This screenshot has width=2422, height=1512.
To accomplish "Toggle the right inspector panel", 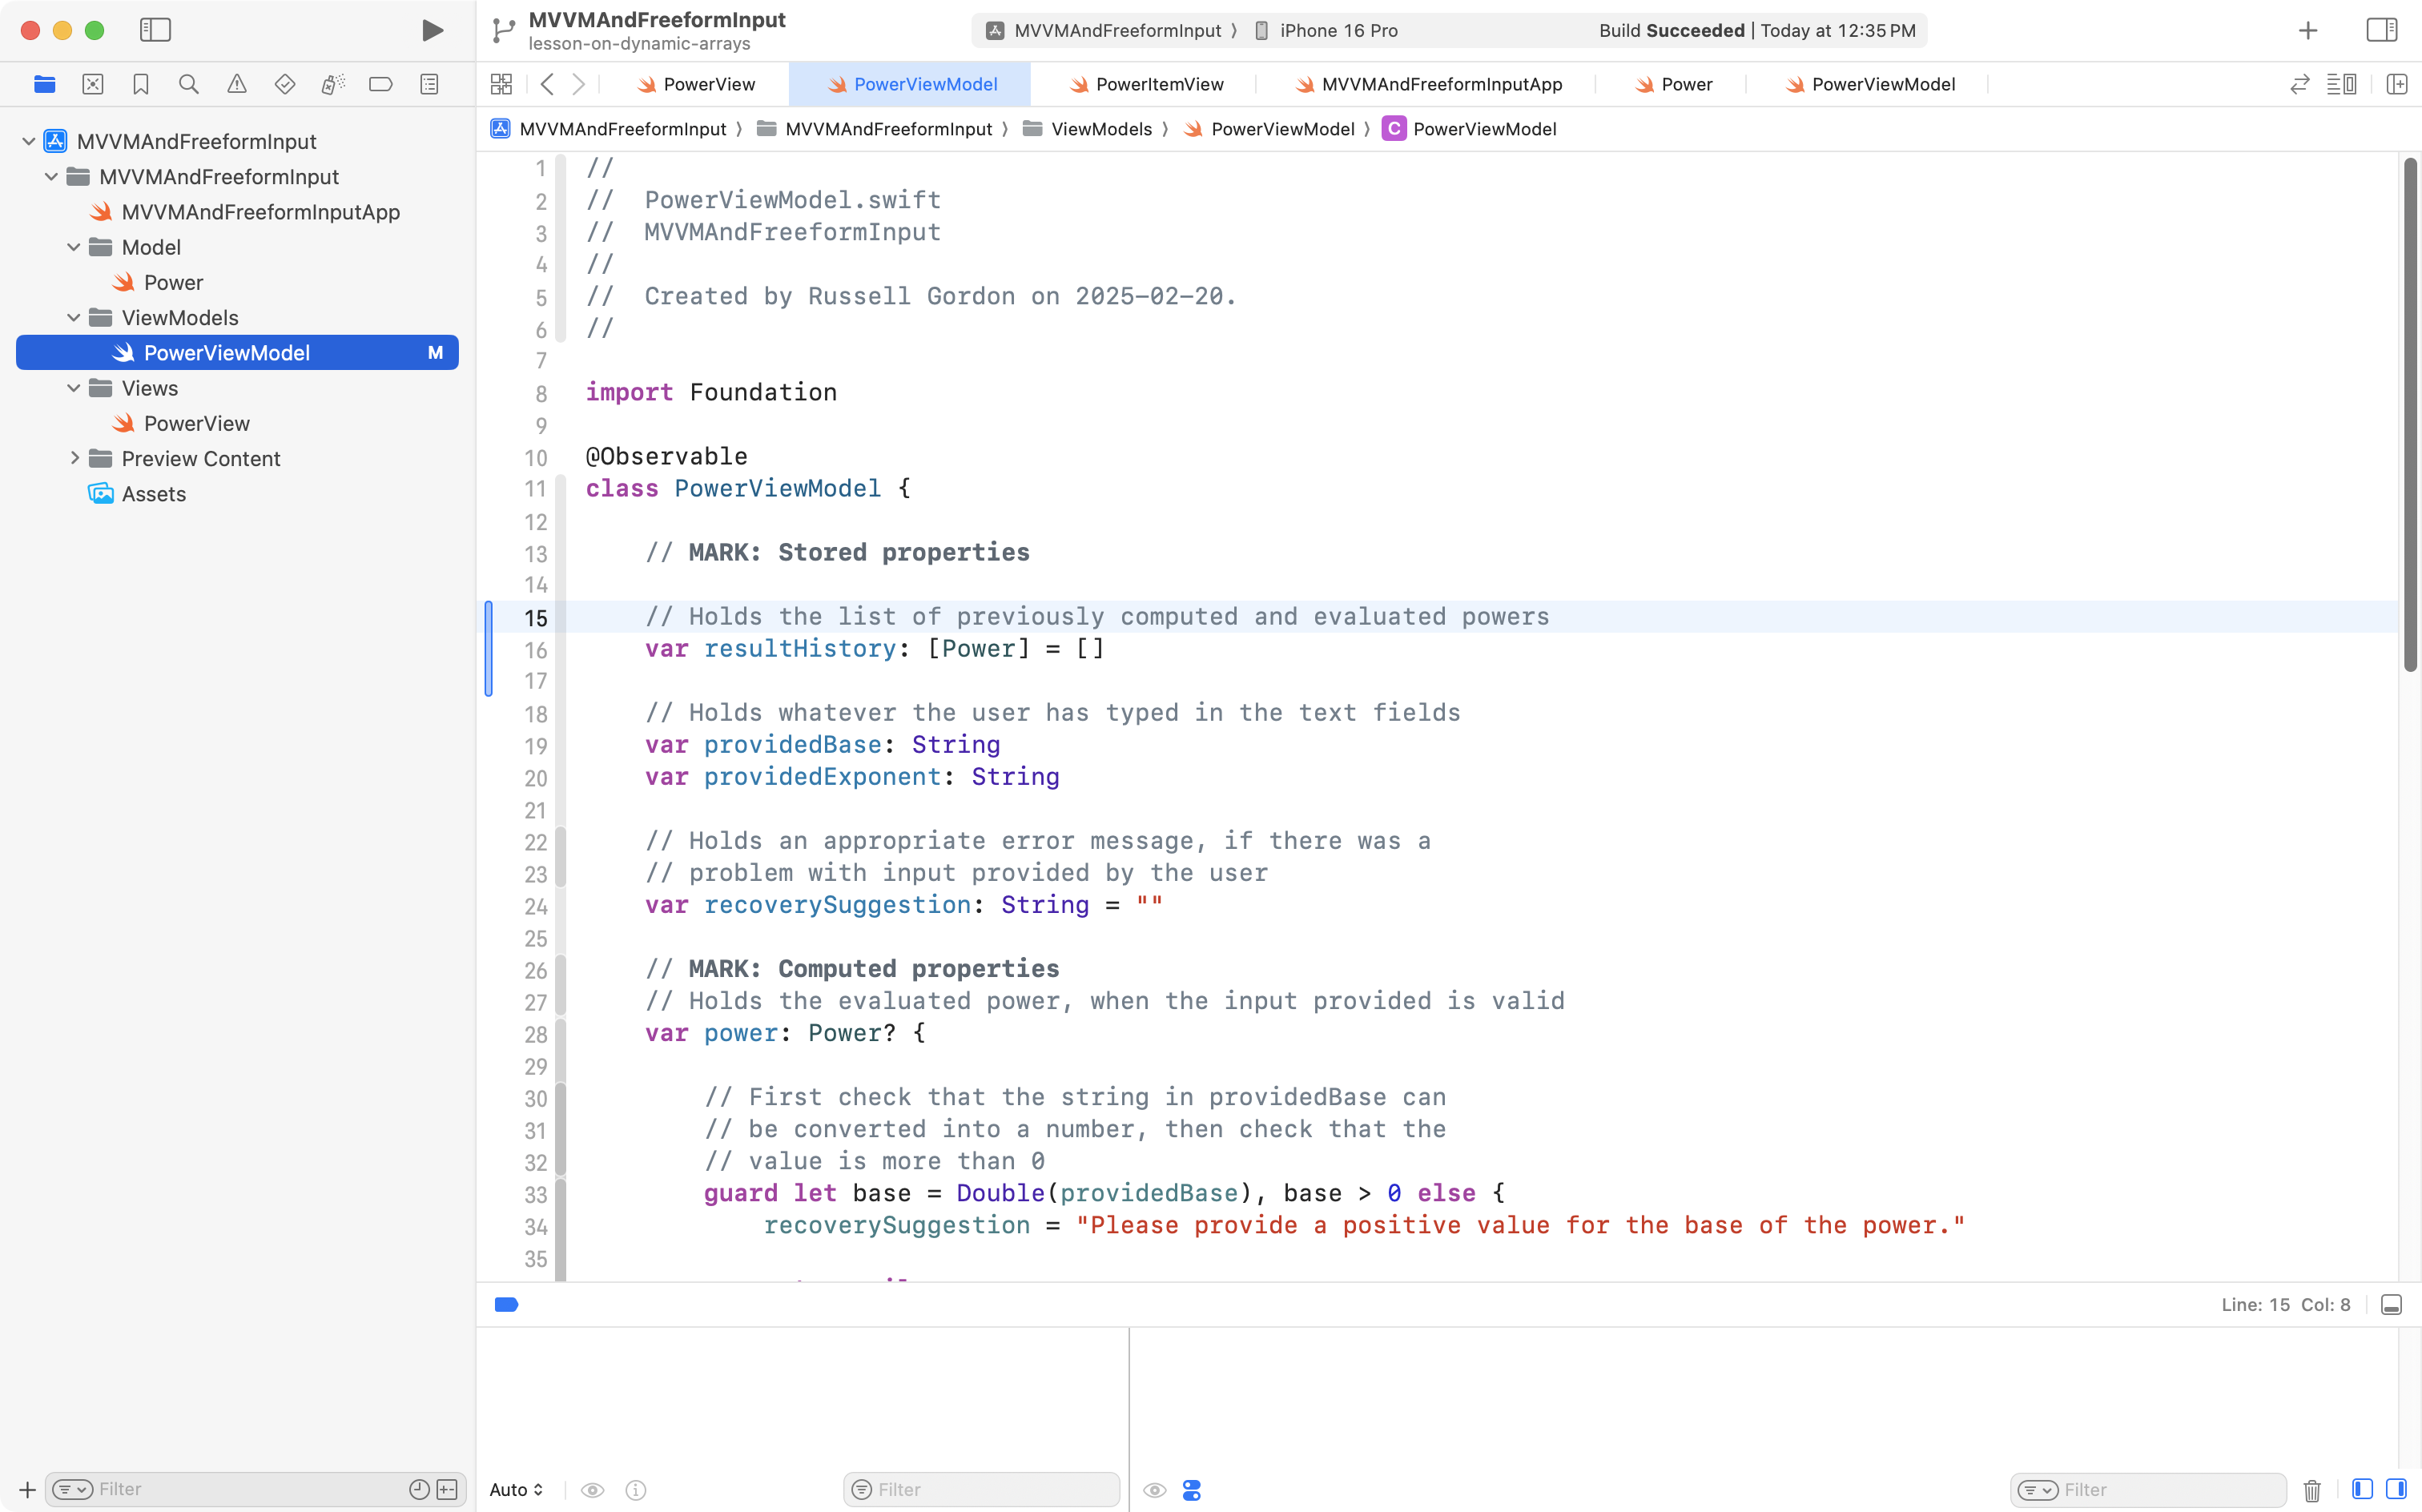I will pyautogui.click(x=2382, y=30).
